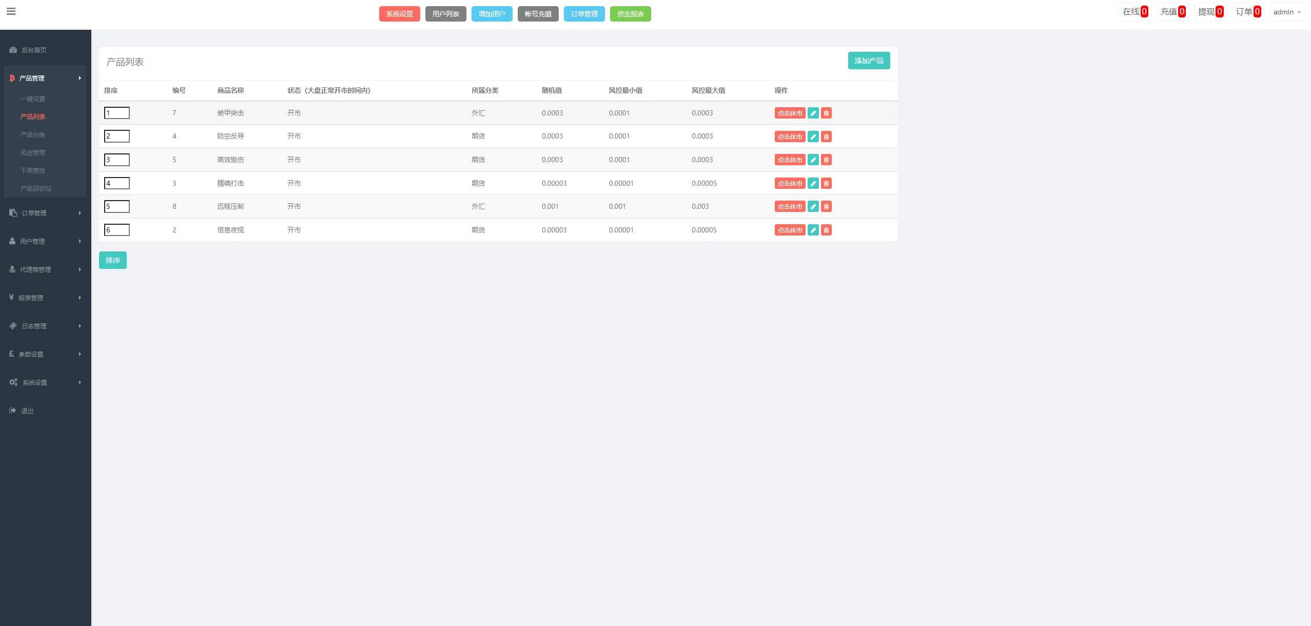
Task: Focus the sort-order input containing 3
Action: click(117, 160)
